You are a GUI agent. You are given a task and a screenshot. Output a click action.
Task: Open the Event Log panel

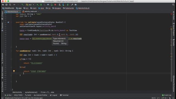[x=167, y=95]
